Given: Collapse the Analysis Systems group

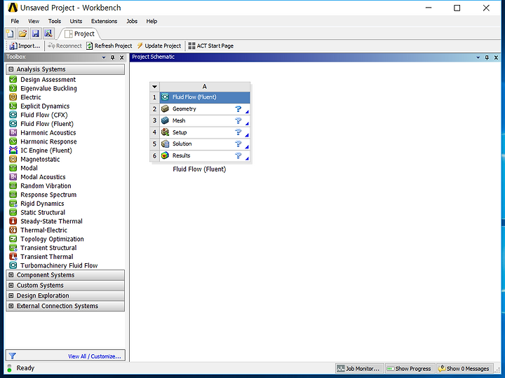Looking at the screenshot, I should click(x=11, y=69).
